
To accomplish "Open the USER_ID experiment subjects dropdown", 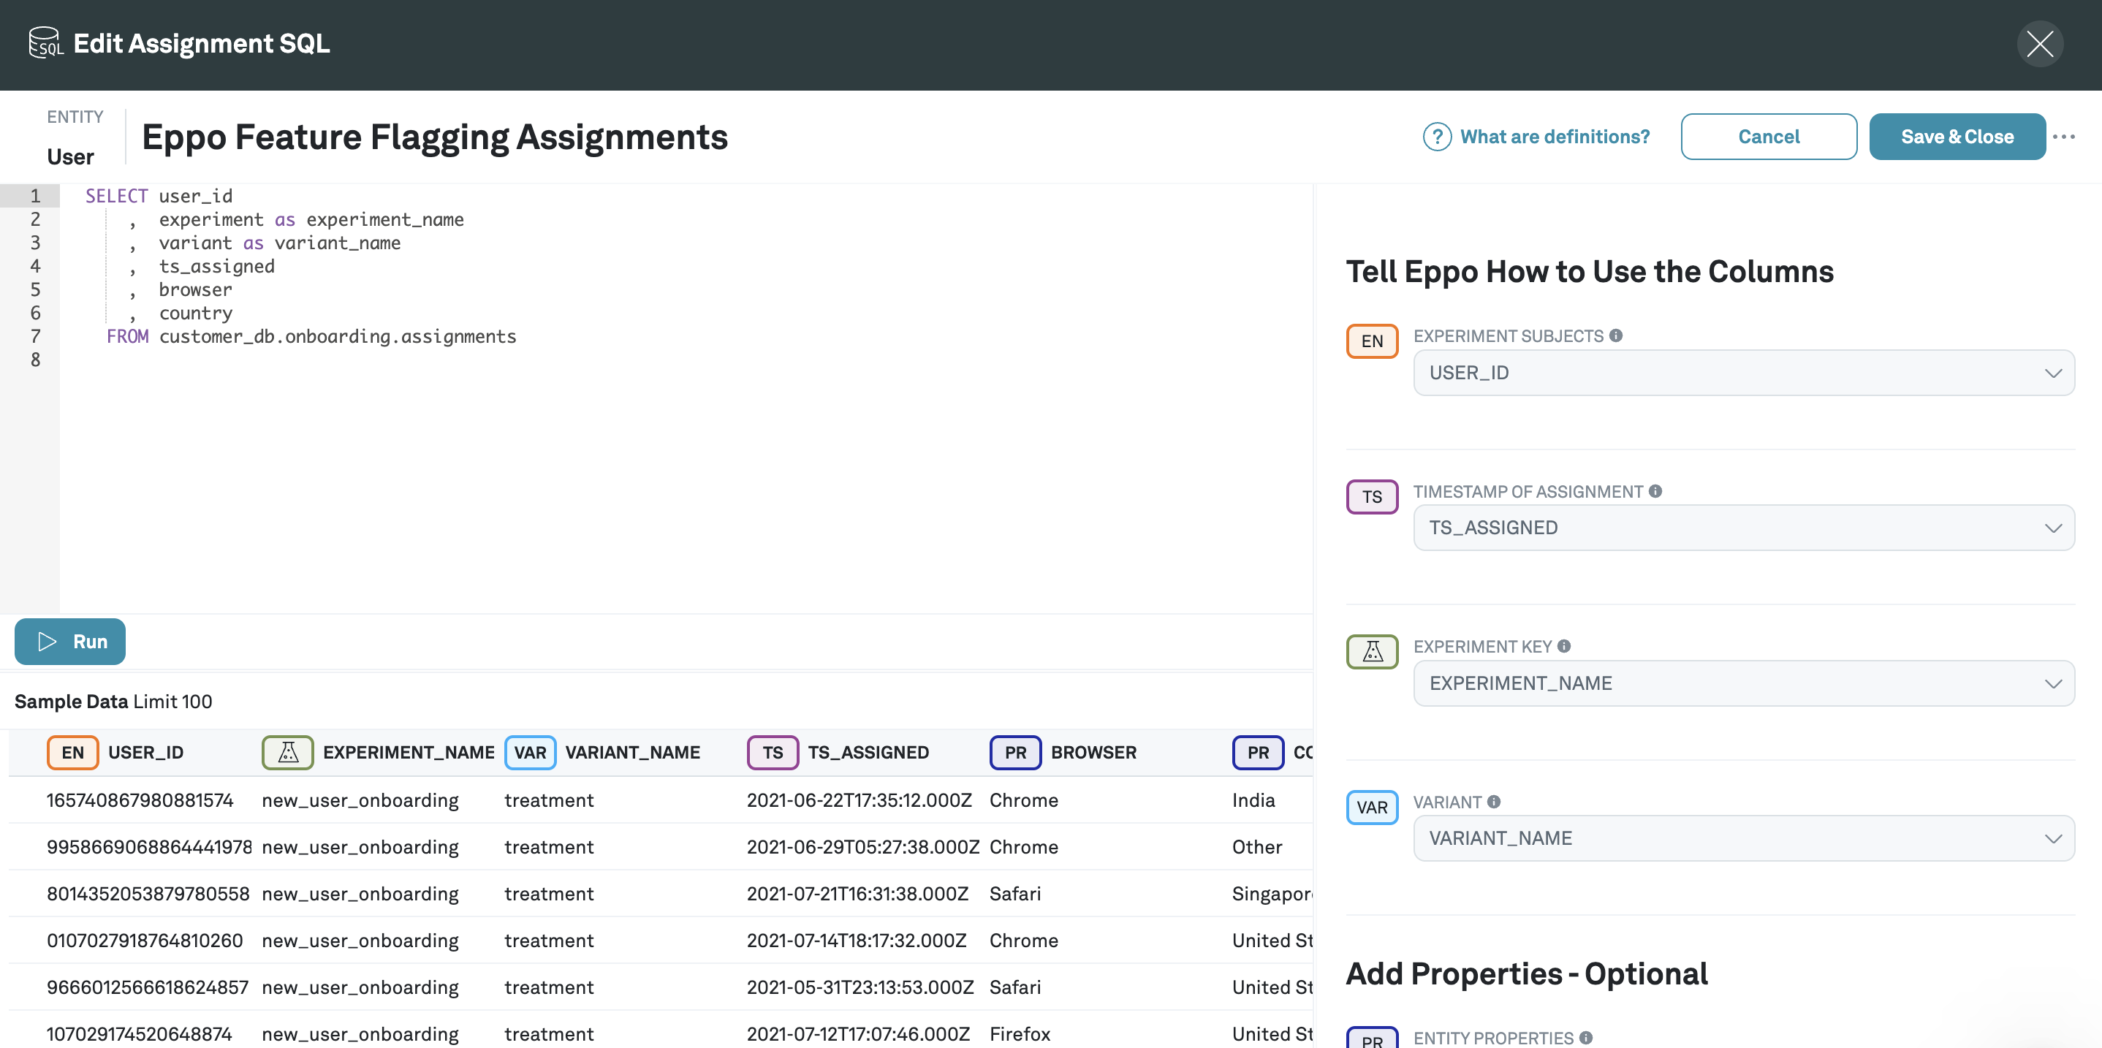I will point(1743,372).
